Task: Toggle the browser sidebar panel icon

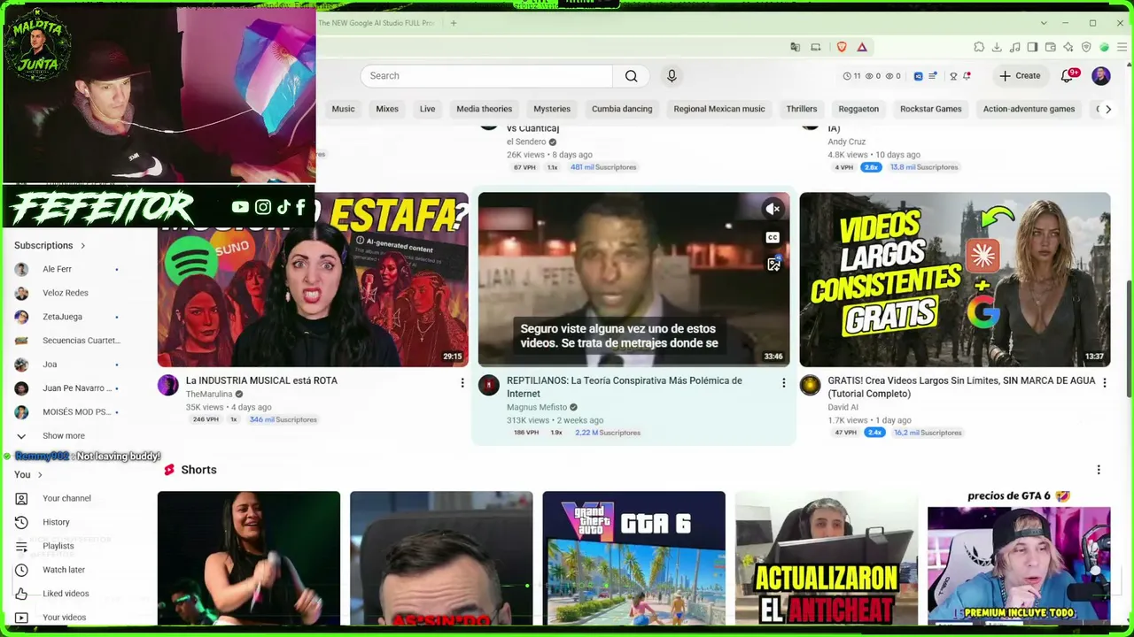Action: pyautogui.click(x=1032, y=47)
